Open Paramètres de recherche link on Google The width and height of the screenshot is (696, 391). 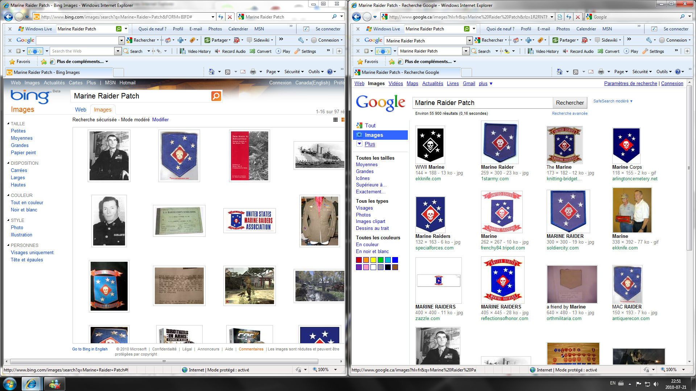pyautogui.click(x=630, y=84)
